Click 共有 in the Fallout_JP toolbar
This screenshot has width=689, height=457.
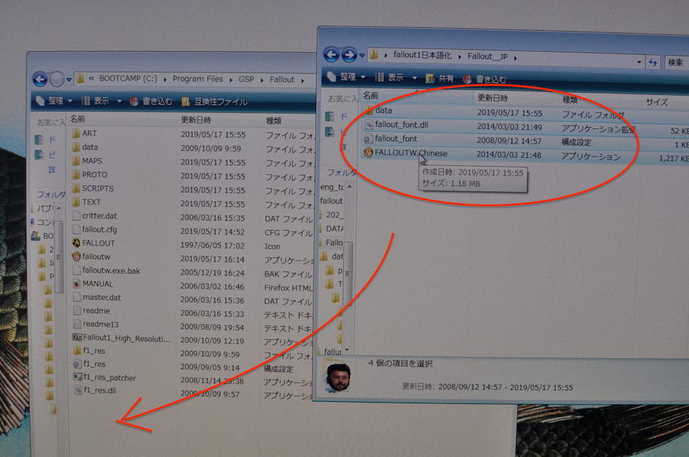pyautogui.click(x=440, y=79)
